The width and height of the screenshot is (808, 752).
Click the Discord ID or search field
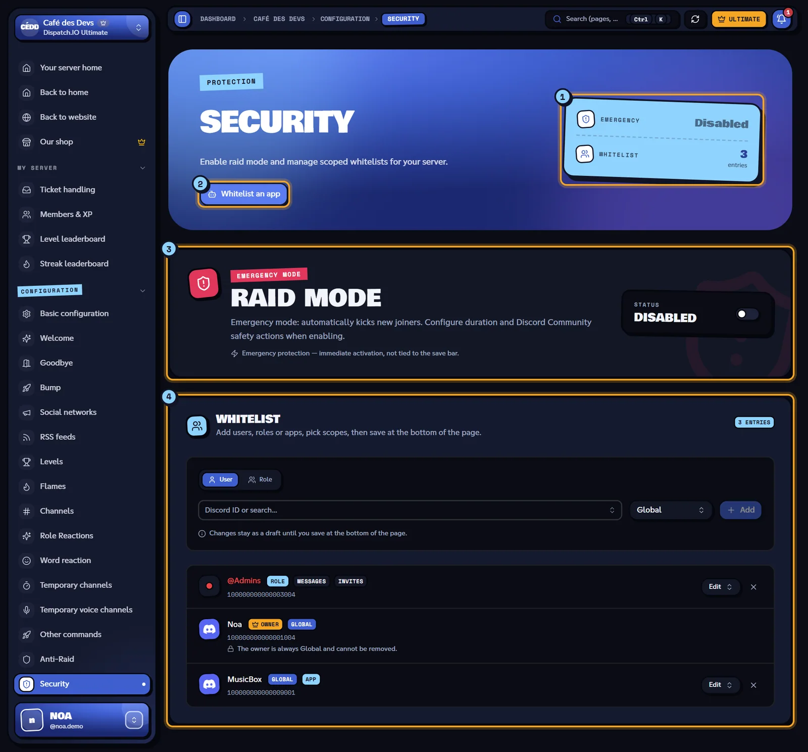[410, 510]
